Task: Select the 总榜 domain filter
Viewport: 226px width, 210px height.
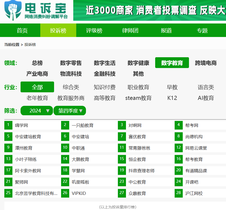Action: (x=37, y=63)
